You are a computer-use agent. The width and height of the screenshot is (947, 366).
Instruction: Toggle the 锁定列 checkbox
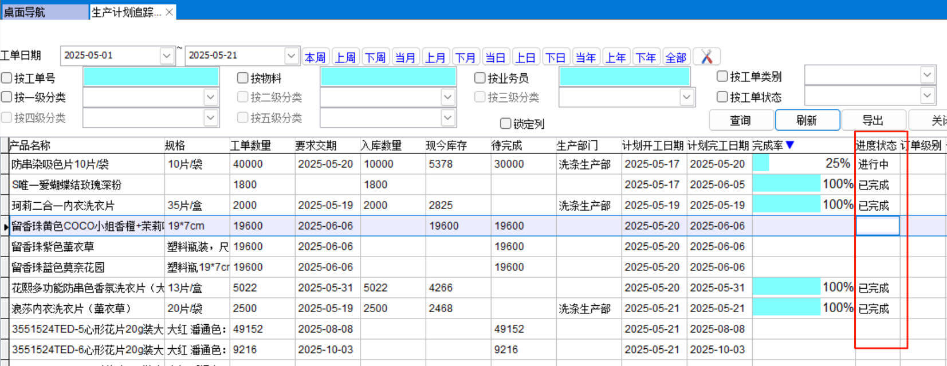tap(505, 124)
